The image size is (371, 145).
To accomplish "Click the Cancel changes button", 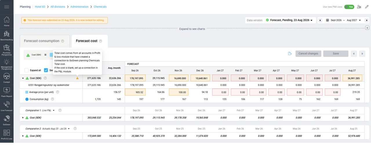I will pyautogui.click(x=308, y=54).
